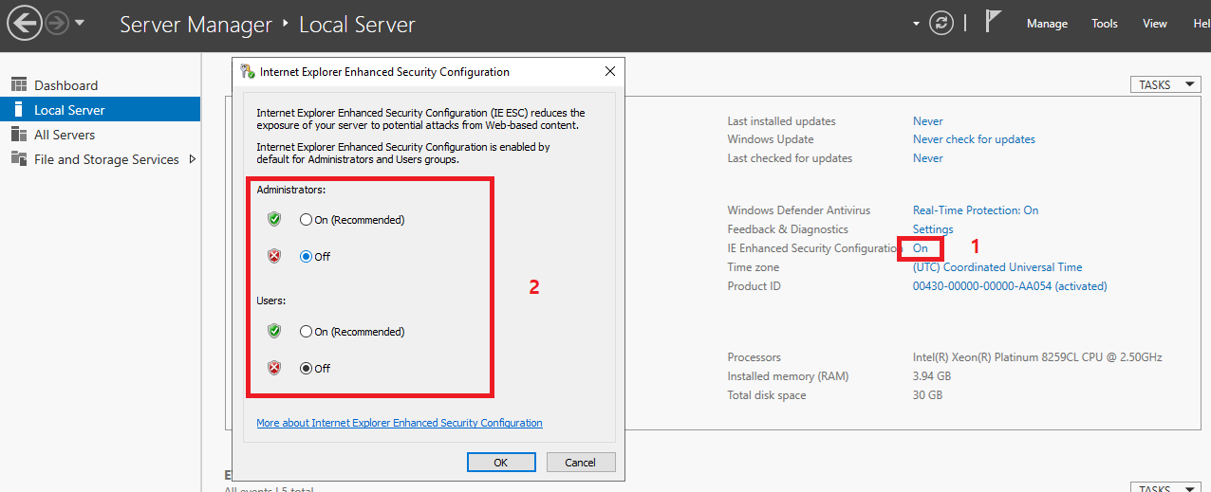The image size is (1211, 492).
Task: Confirm dialog with OK button
Action: pos(501,462)
